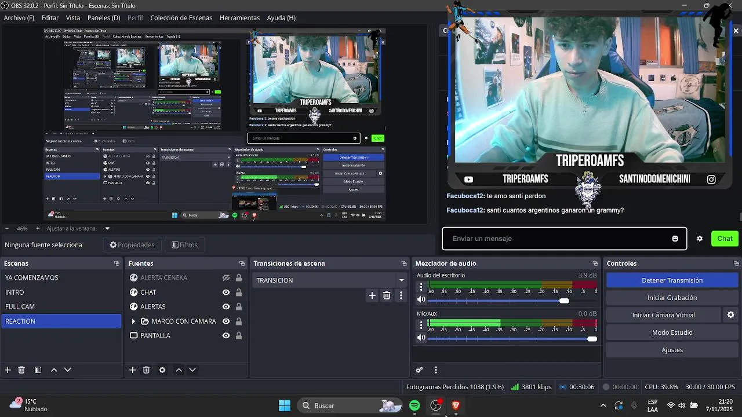742x417 pixels.
Task: Open Spotify from the taskbar
Action: [x=414, y=405]
